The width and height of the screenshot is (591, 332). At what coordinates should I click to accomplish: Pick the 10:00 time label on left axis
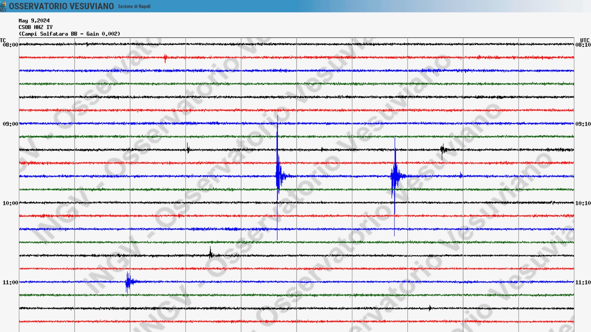(10, 203)
